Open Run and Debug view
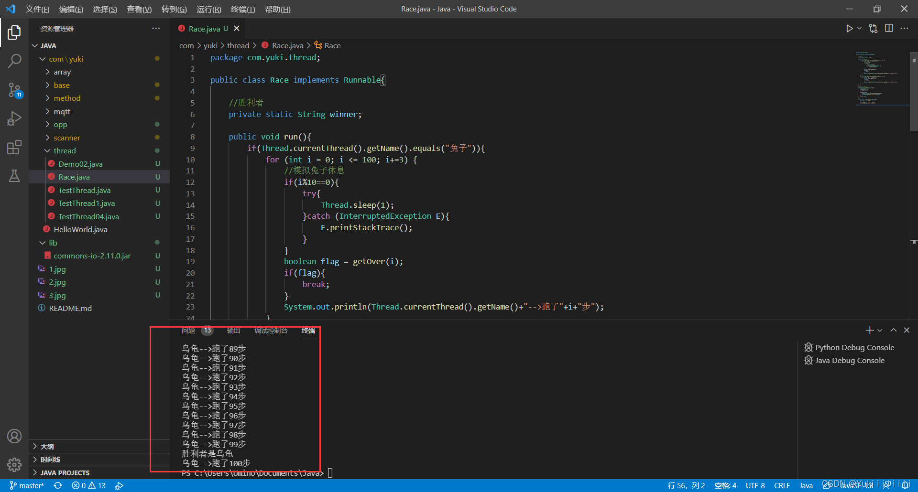This screenshot has height=492, width=918. click(x=14, y=118)
